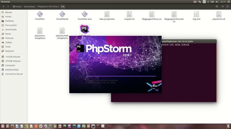Navigate to Home in the path bar
The width and height of the screenshot is (231, 129).
tap(17, 6)
